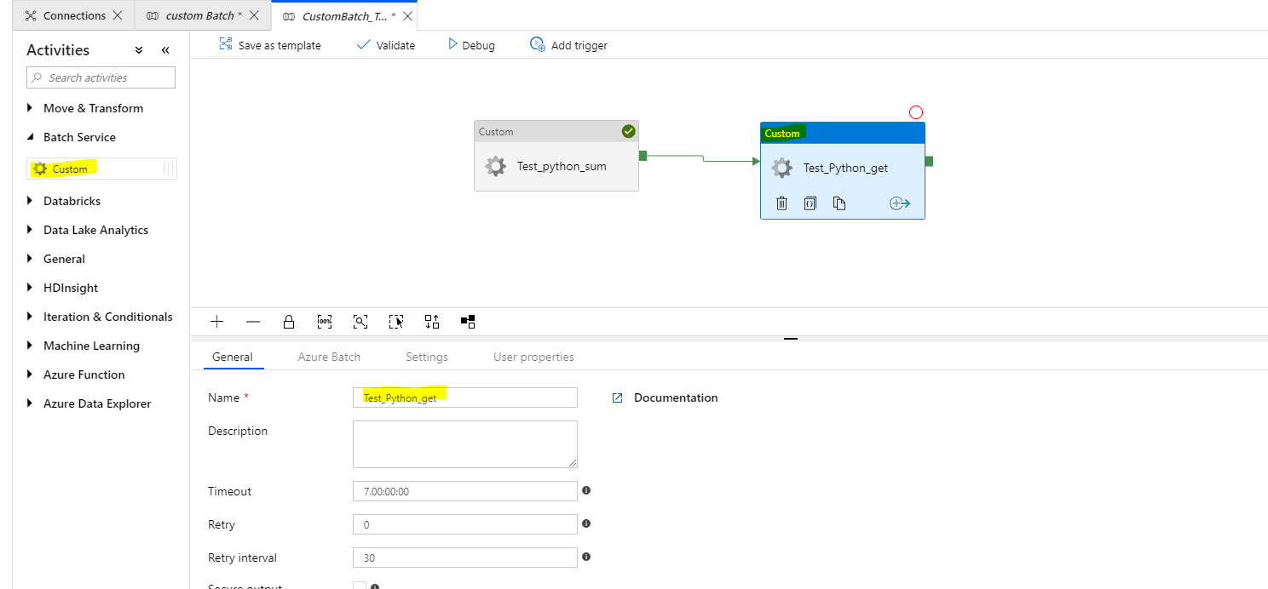Zoom in on the pipeline canvas
The height and width of the screenshot is (589, 1268).
[216, 321]
